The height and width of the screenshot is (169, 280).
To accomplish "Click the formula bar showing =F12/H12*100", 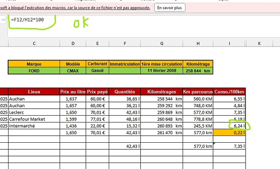I will coord(143,26).
